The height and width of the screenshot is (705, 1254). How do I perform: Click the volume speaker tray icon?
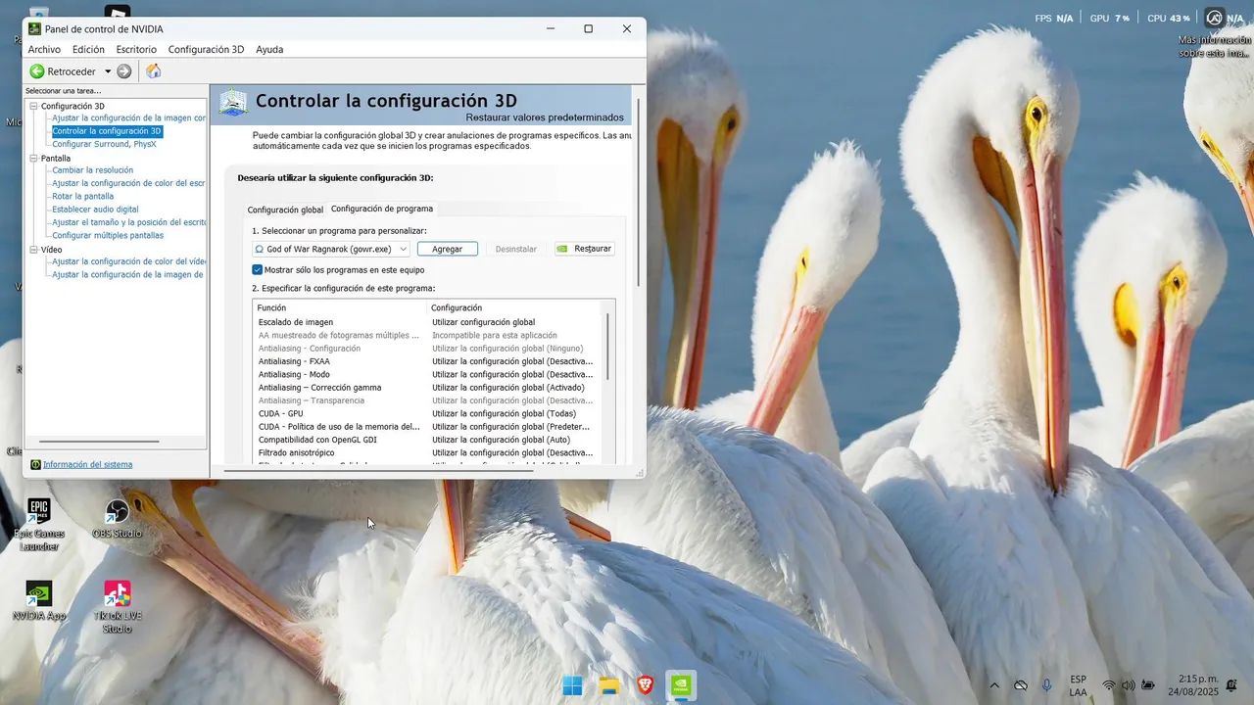(x=1128, y=685)
